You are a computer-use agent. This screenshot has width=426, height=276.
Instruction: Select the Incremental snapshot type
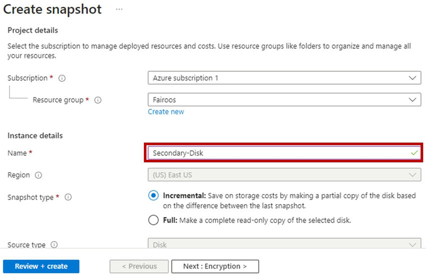(153, 195)
